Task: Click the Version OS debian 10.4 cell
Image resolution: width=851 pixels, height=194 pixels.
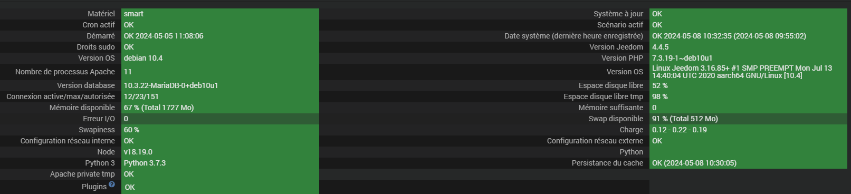Action: tap(220, 58)
